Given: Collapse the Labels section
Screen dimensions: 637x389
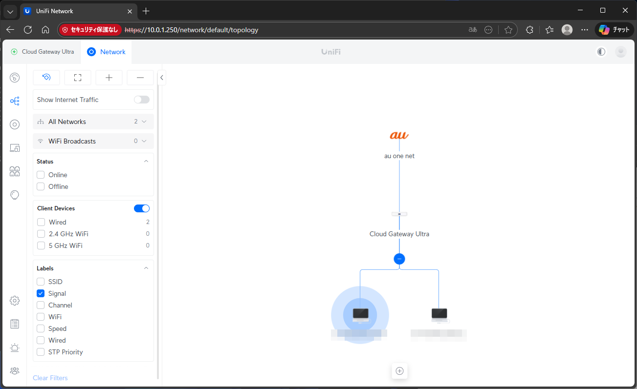Looking at the screenshot, I should [x=146, y=268].
